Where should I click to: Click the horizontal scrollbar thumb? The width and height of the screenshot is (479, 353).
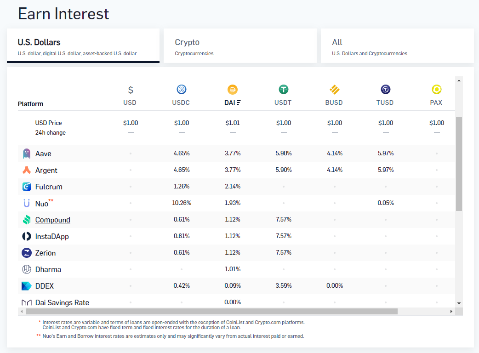[x=212, y=312]
